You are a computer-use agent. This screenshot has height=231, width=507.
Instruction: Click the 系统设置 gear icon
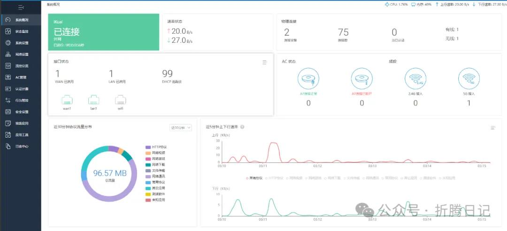pos(8,43)
